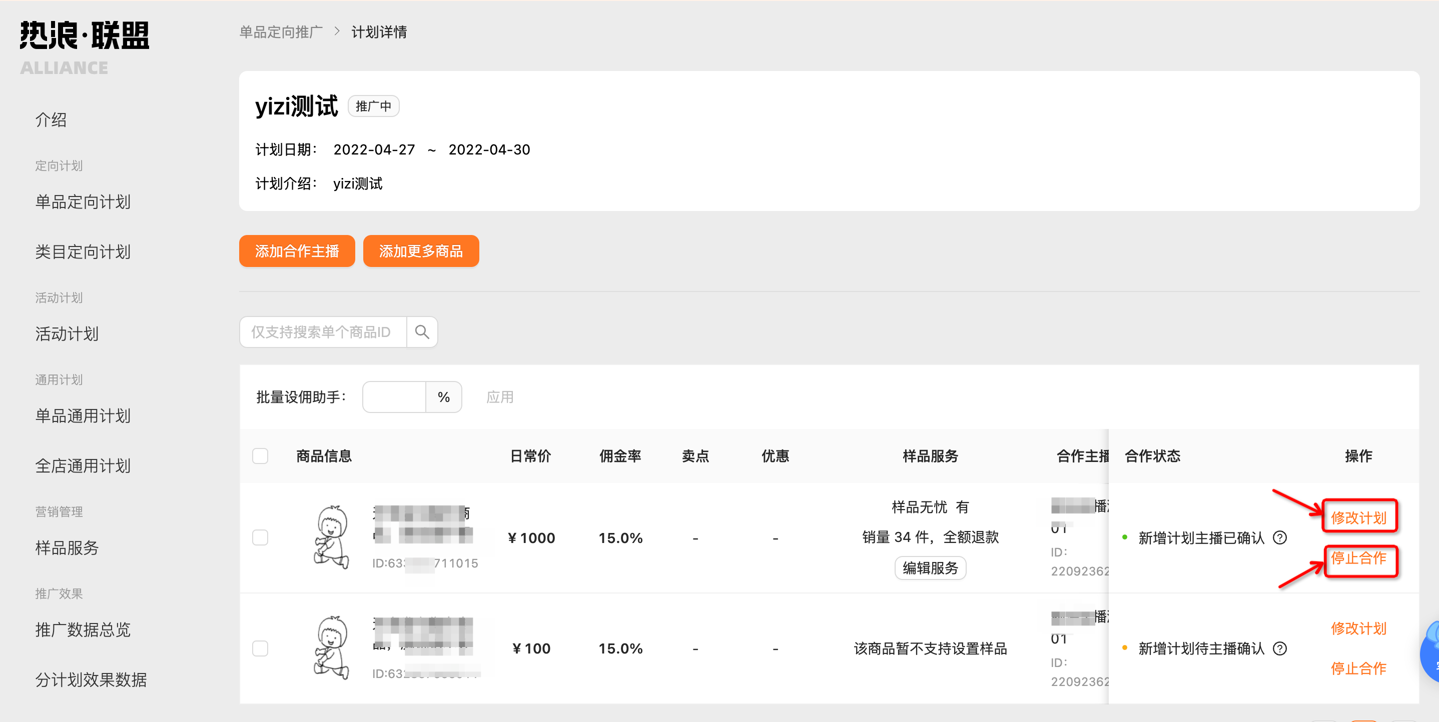Open 单品定向计划 in the sidebar
The height and width of the screenshot is (722, 1439).
83,201
